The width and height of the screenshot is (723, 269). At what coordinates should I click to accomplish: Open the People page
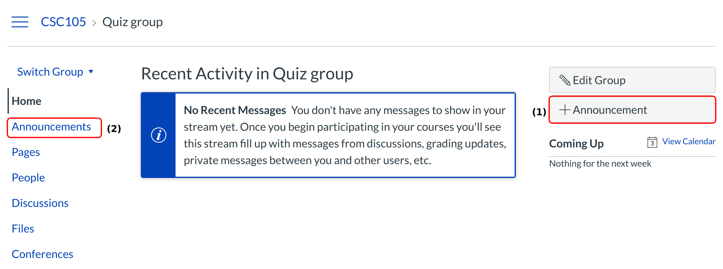pyautogui.click(x=28, y=178)
